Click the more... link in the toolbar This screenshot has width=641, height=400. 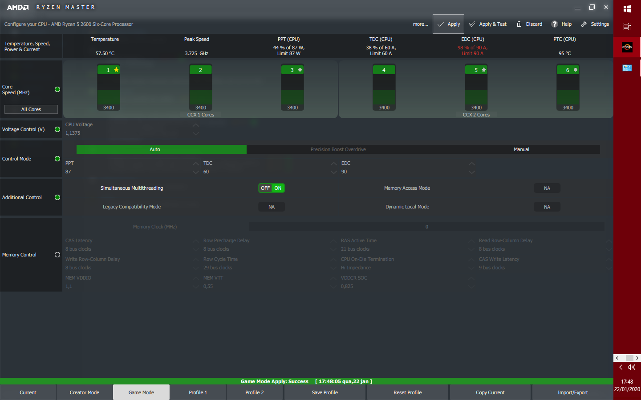click(420, 24)
